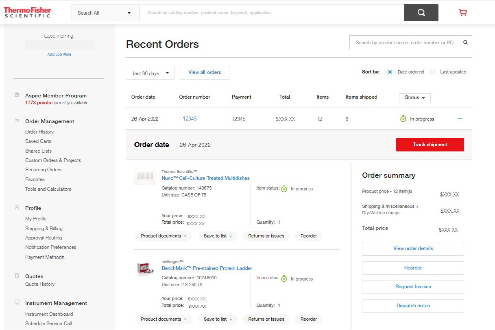Select the Date ordered sort option

[390, 72]
